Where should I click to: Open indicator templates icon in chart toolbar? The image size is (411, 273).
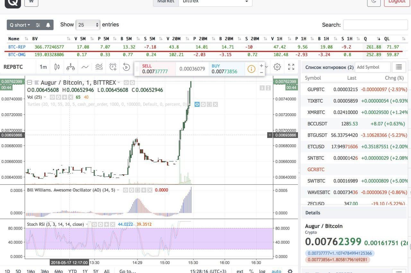coord(99,67)
